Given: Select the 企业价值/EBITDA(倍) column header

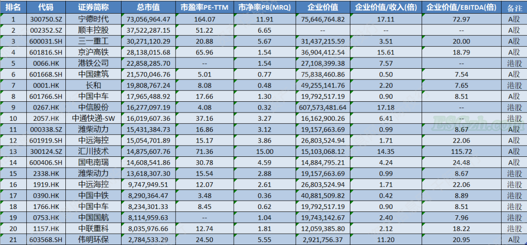Looking at the screenshot, I should [461, 7].
